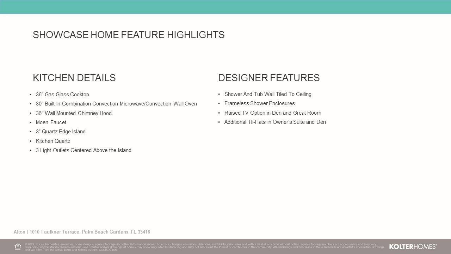
Task: Select the Showcase Home Feature Highlights title
Action: 129,35
